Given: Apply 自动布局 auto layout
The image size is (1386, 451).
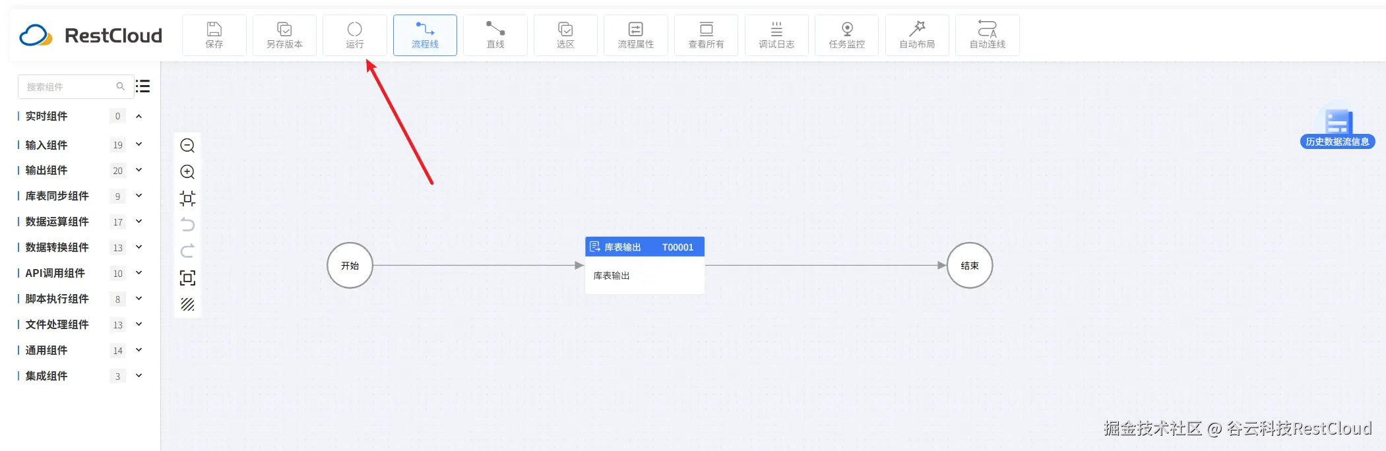Looking at the screenshot, I should click(917, 35).
